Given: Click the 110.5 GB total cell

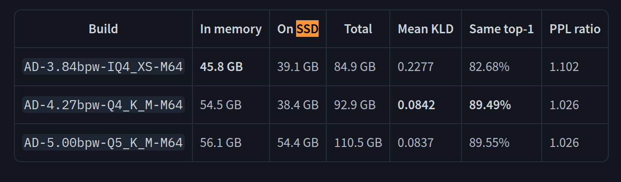Looking at the screenshot, I should click(358, 143).
